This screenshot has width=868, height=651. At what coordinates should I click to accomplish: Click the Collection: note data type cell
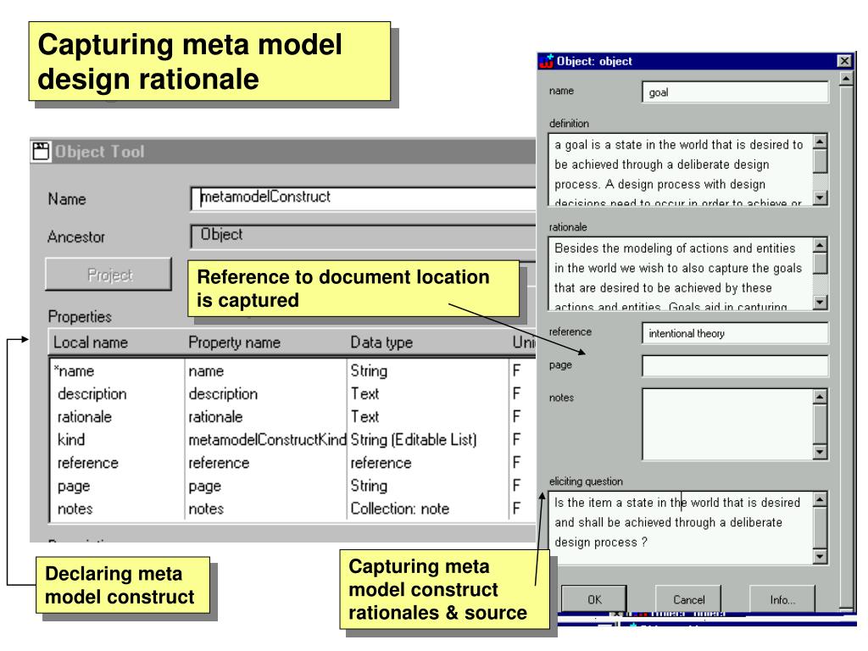(x=400, y=509)
